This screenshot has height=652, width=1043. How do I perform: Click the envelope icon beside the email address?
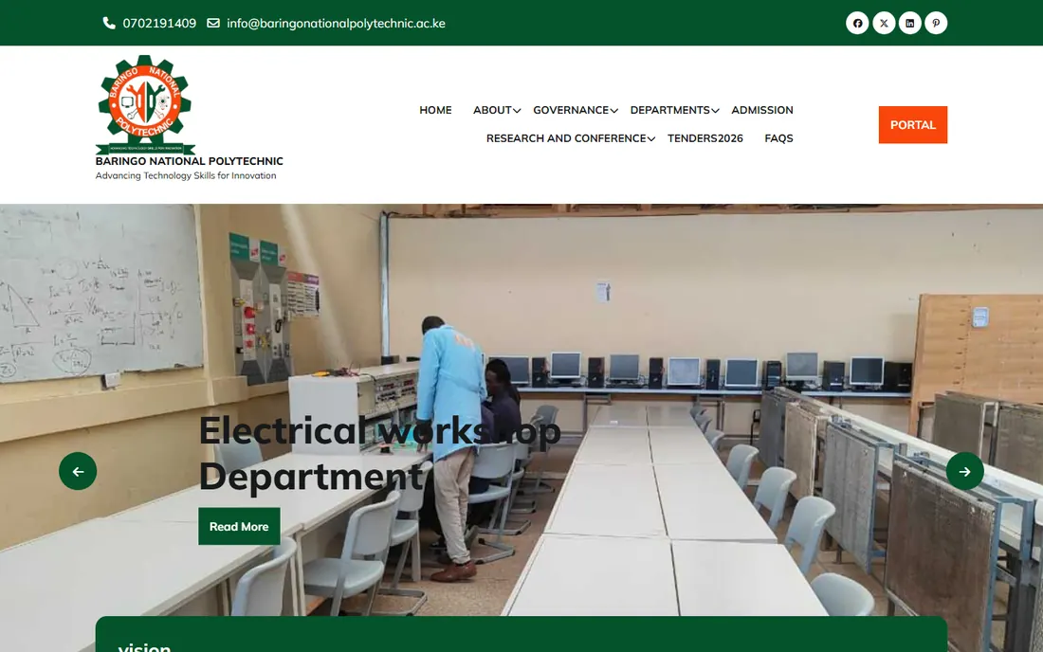pyautogui.click(x=212, y=24)
